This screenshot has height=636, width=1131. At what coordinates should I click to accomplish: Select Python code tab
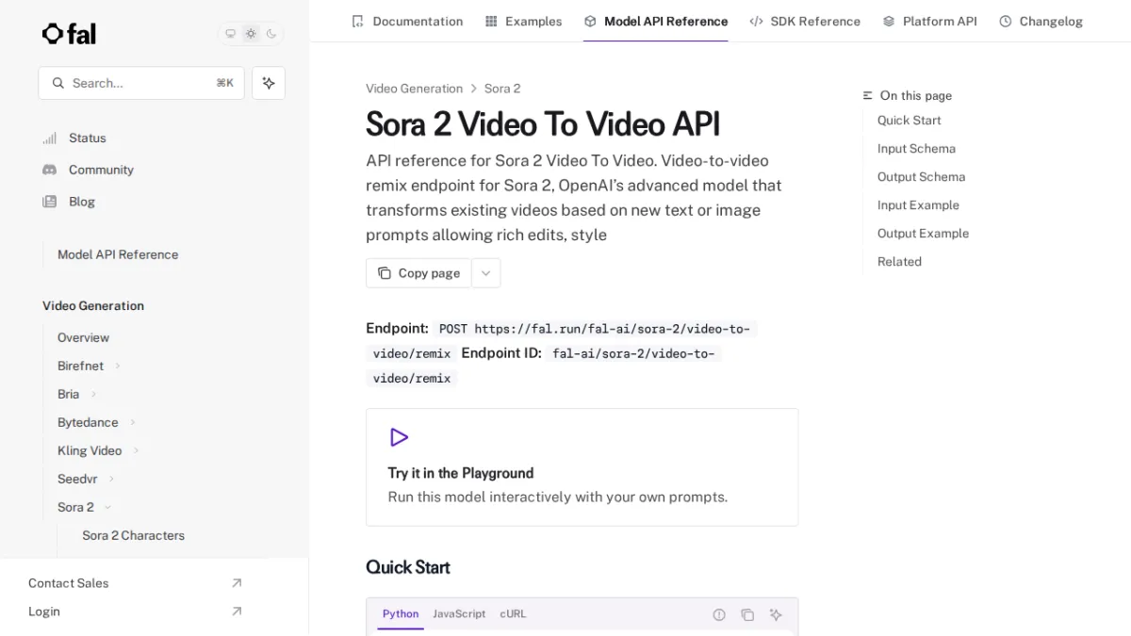click(x=401, y=614)
